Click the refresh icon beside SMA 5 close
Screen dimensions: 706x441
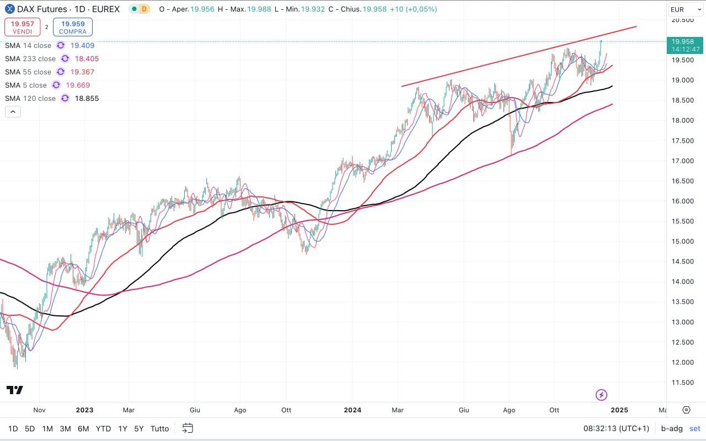click(56, 85)
